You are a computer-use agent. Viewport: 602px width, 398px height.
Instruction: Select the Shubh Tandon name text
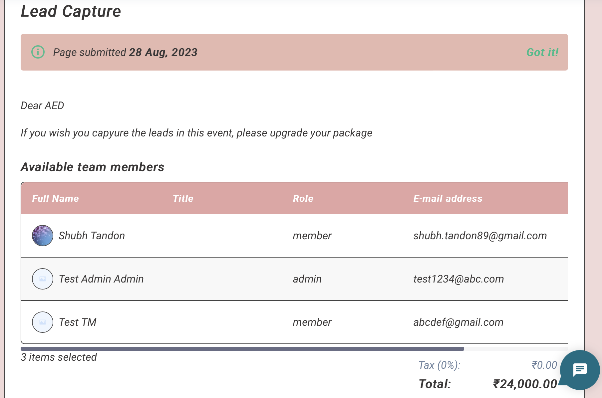pyautogui.click(x=92, y=236)
